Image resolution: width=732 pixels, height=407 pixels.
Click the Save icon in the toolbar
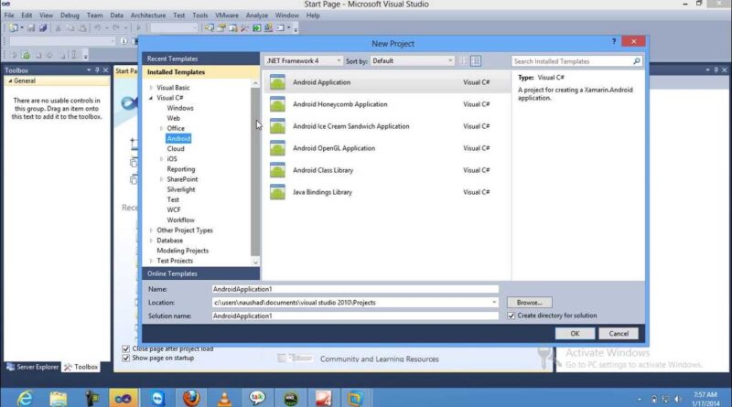[x=31, y=28]
